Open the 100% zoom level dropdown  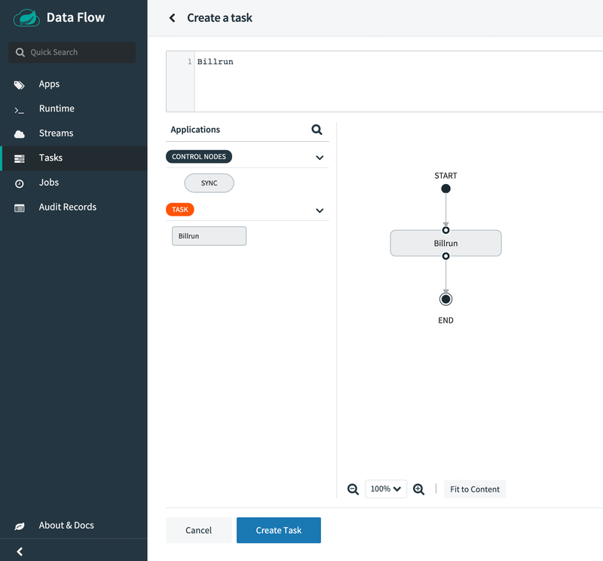(386, 489)
